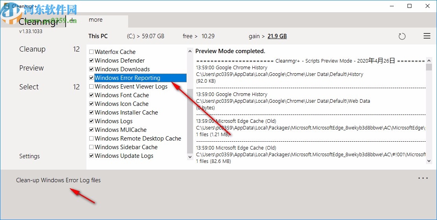437x220 pixels.
Task: Open the Select section in sidebar
Action: pos(29,87)
